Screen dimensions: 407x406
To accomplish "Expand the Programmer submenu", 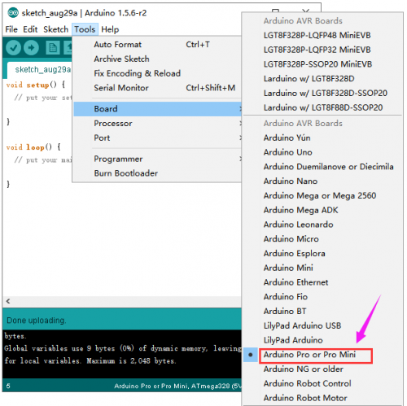I will point(157,159).
